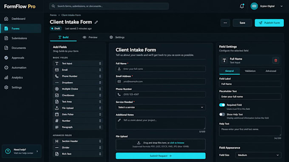Turn off the Required Field toggle

[x=222, y=105]
